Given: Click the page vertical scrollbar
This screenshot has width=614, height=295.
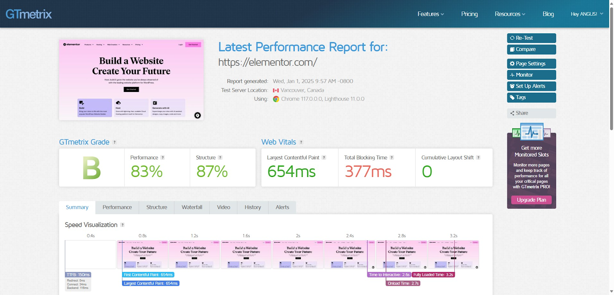Looking at the screenshot, I should 611,69.
